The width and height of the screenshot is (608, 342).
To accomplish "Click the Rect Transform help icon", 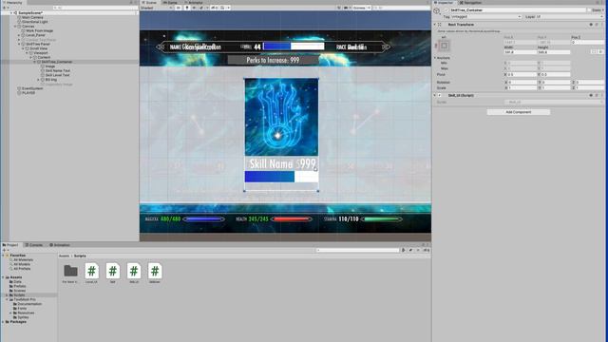I will pos(591,25).
